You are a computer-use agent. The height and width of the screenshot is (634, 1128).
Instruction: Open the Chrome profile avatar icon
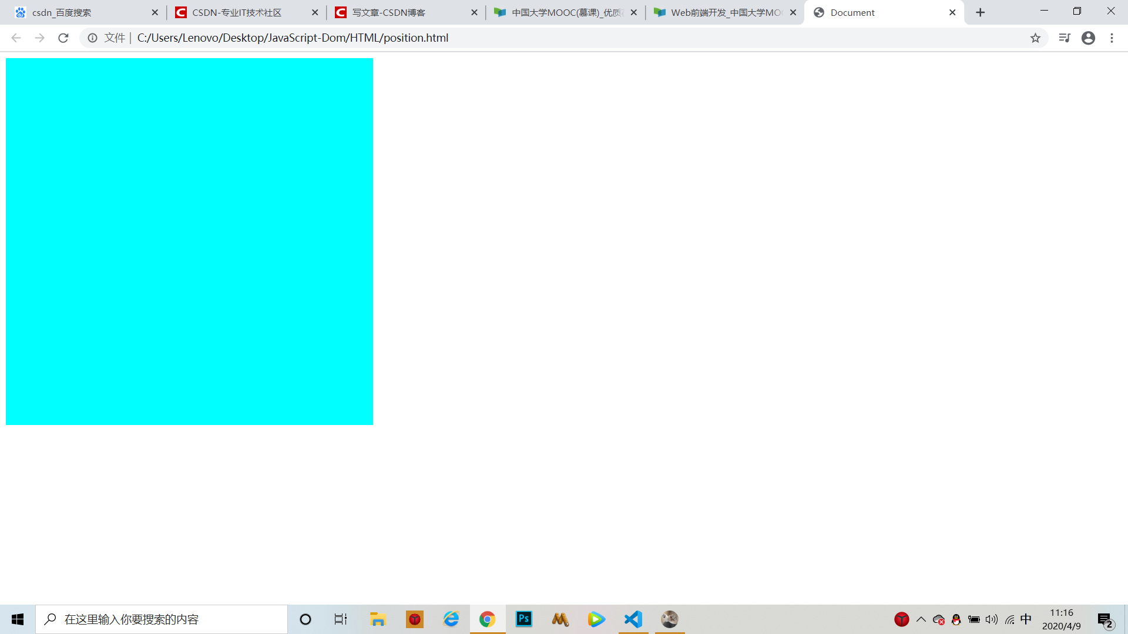(x=1088, y=38)
